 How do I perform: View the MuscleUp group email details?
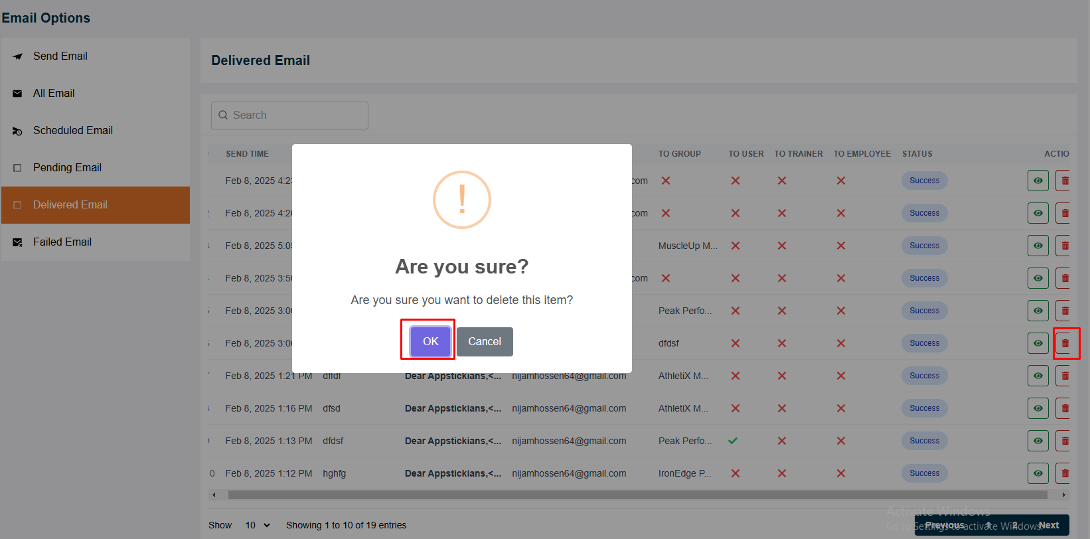pos(1038,246)
